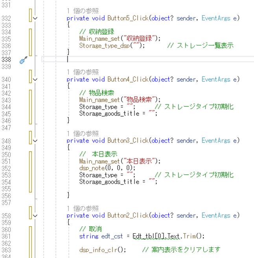
Task: Open the references link above Button4_Click
Action: [x=83, y=72]
